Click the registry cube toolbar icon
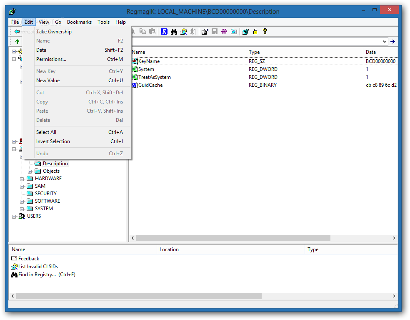 click(x=245, y=32)
